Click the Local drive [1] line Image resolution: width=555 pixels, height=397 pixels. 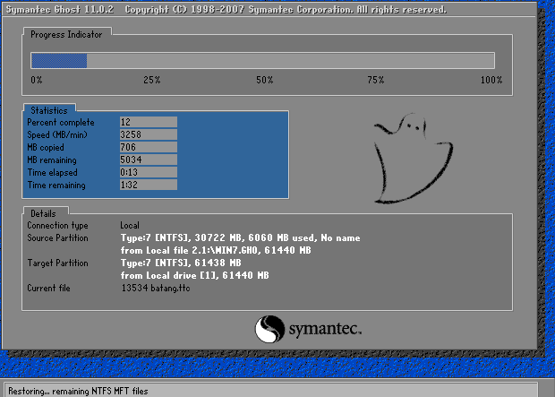(x=194, y=275)
